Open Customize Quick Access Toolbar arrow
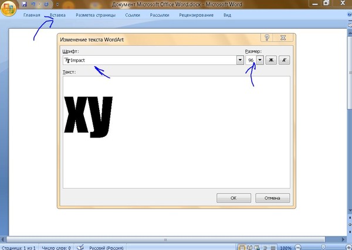Image resolution: width=352 pixels, height=250 pixels. tap(57, 4)
